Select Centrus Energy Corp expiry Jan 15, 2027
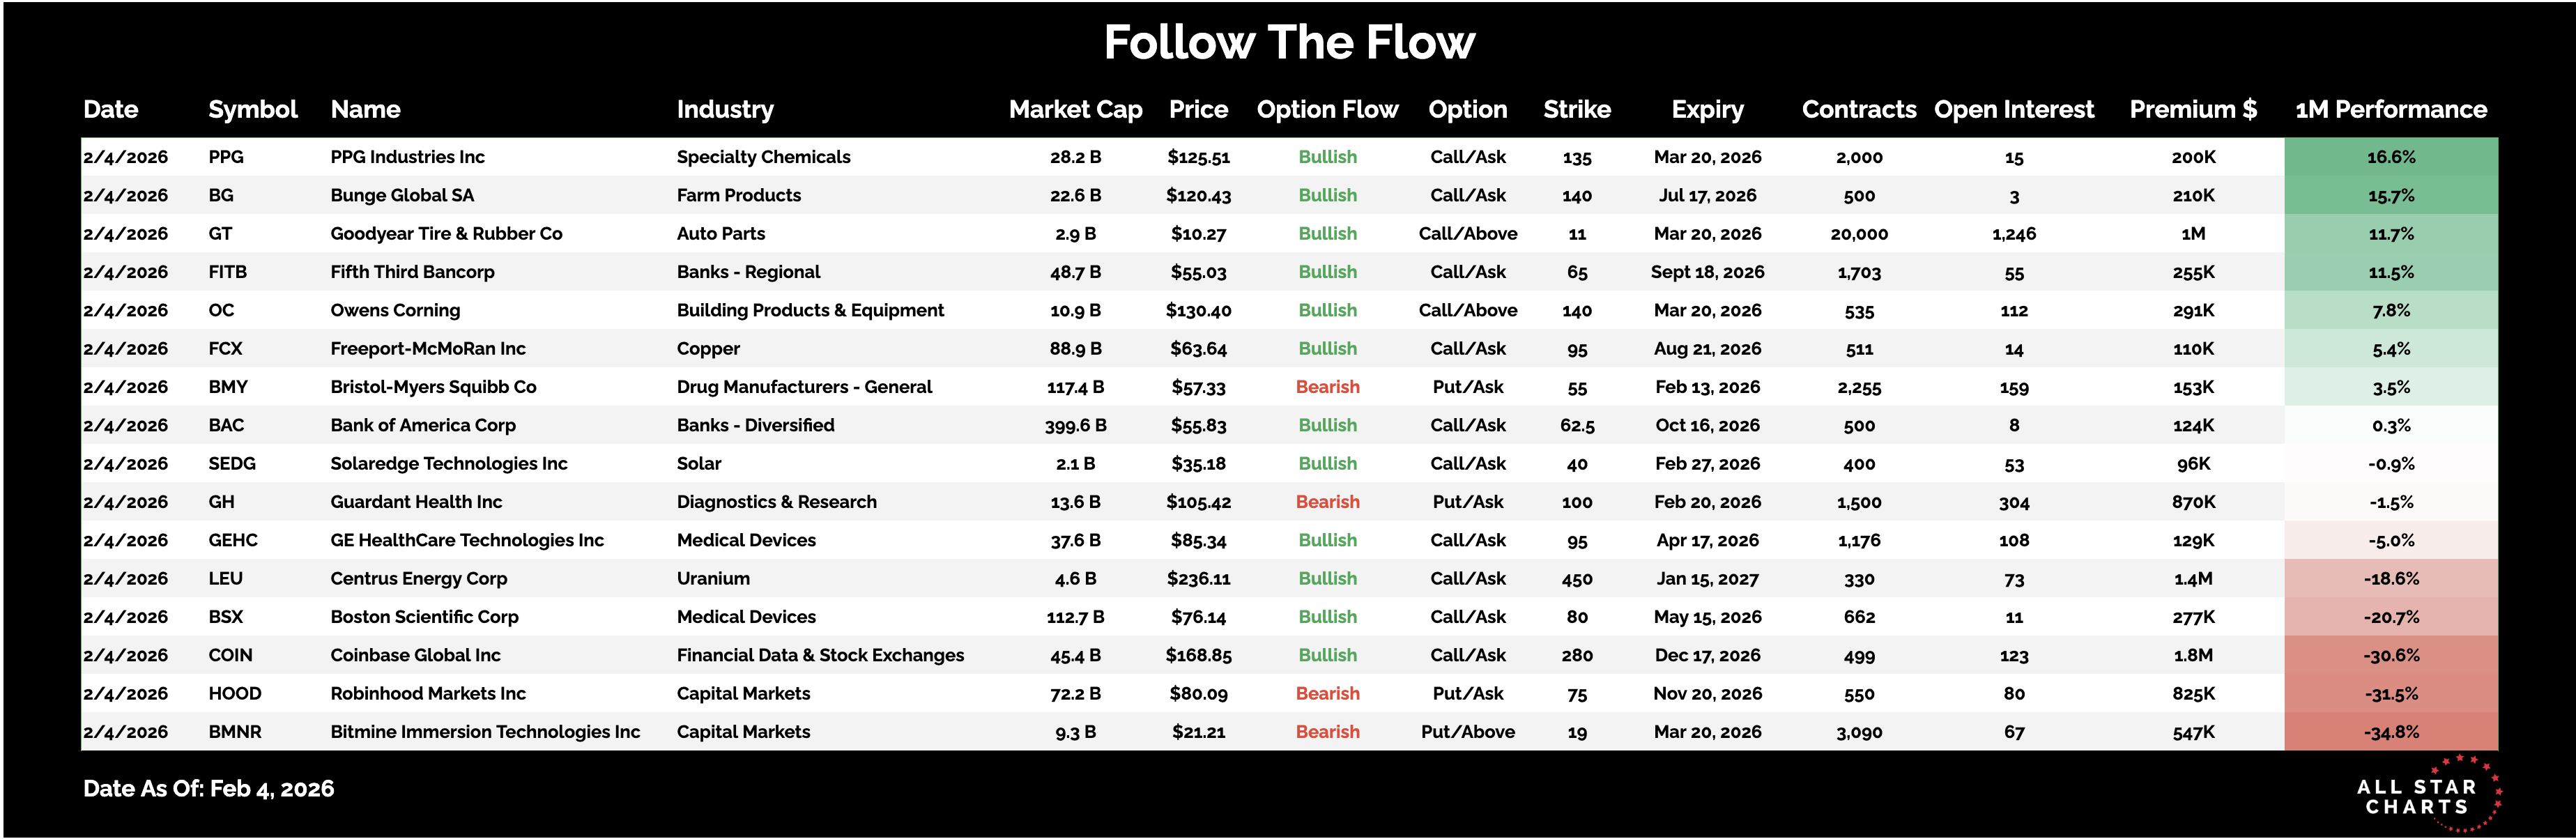 point(1707,579)
